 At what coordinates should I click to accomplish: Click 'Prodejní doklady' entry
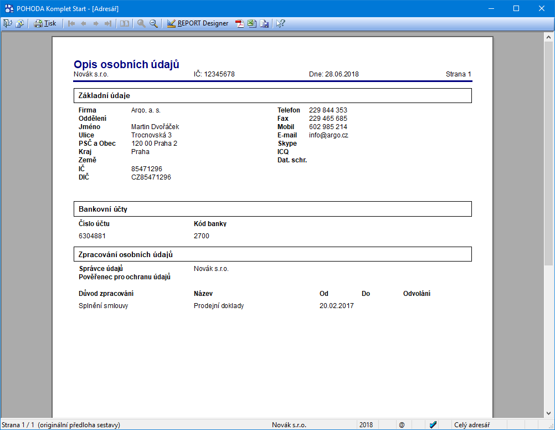tap(219, 306)
